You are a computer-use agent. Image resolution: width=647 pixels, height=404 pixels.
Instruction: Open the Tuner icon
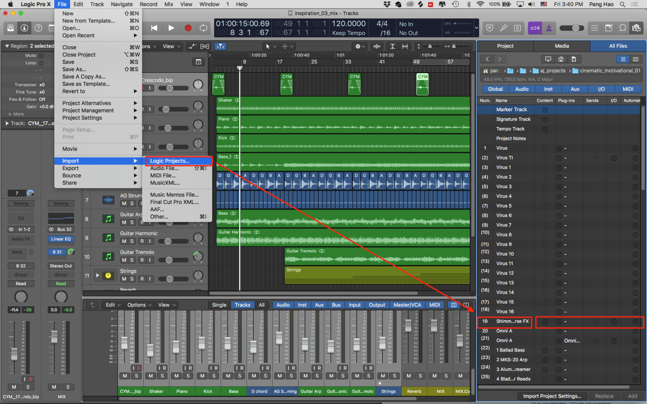[x=503, y=28]
